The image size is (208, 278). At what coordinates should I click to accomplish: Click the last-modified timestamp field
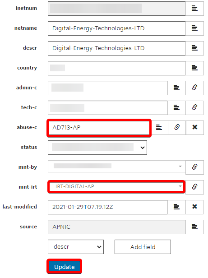[x=108, y=207]
